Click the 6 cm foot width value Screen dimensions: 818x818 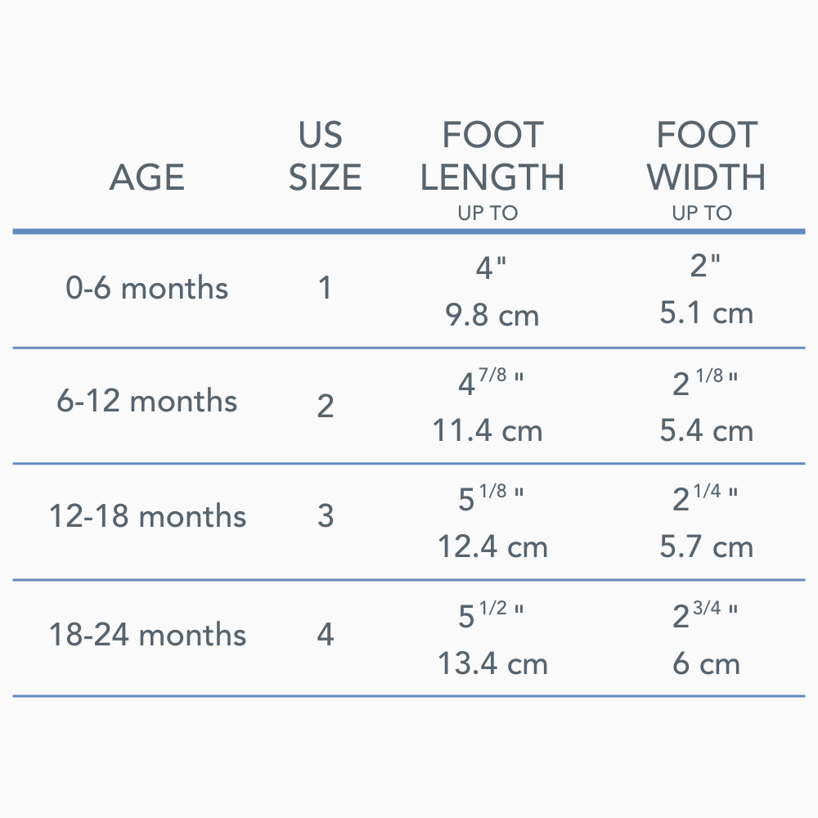click(707, 663)
